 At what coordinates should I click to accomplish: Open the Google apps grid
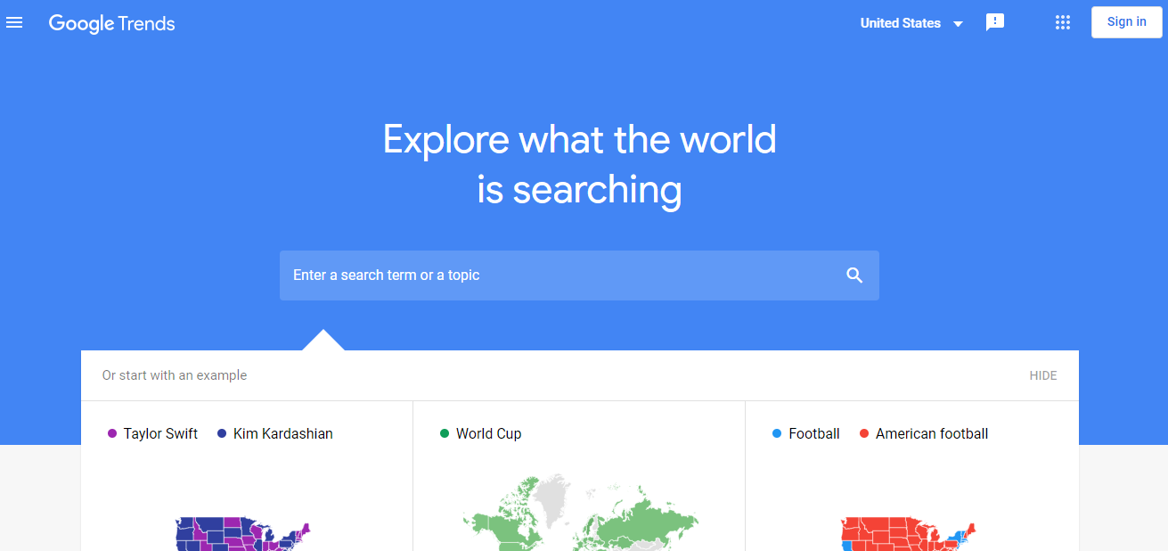tap(1062, 22)
